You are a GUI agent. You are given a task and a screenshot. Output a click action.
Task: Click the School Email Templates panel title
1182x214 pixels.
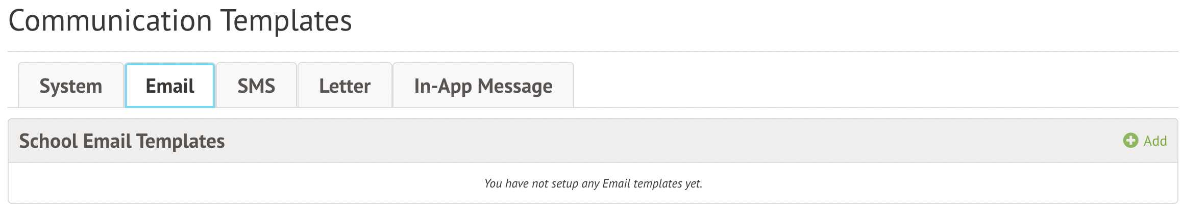click(x=122, y=141)
